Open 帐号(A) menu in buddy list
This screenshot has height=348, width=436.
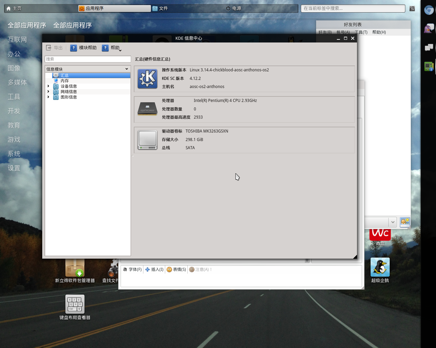click(x=343, y=32)
